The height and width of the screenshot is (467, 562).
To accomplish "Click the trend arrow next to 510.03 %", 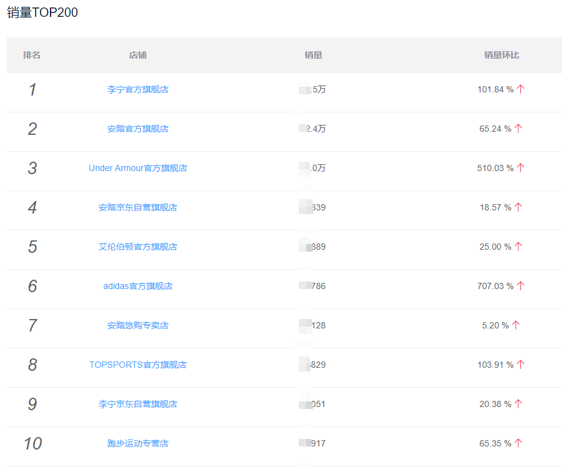I will [x=520, y=168].
